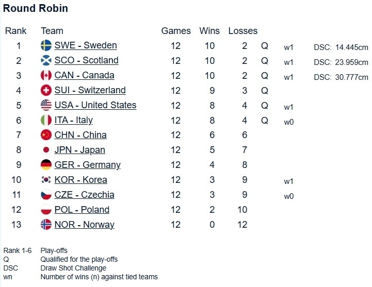Open the SCO - Scotland team link
This screenshot has height=287, width=372.
pos(86,60)
